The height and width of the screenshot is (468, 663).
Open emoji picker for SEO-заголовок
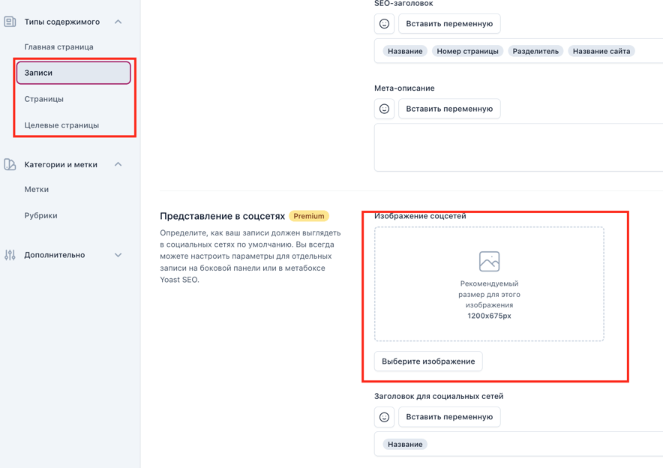[x=384, y=24]
